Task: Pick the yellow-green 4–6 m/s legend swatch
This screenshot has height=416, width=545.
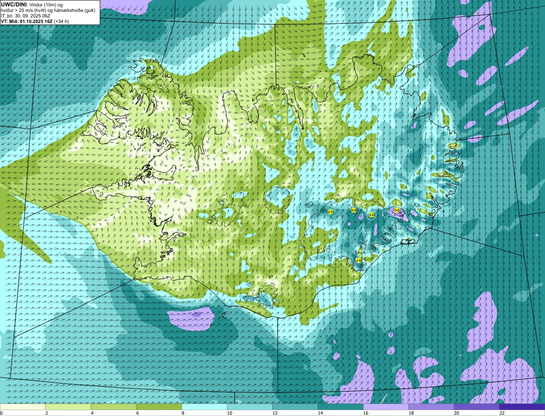Action: pos(114,407)
